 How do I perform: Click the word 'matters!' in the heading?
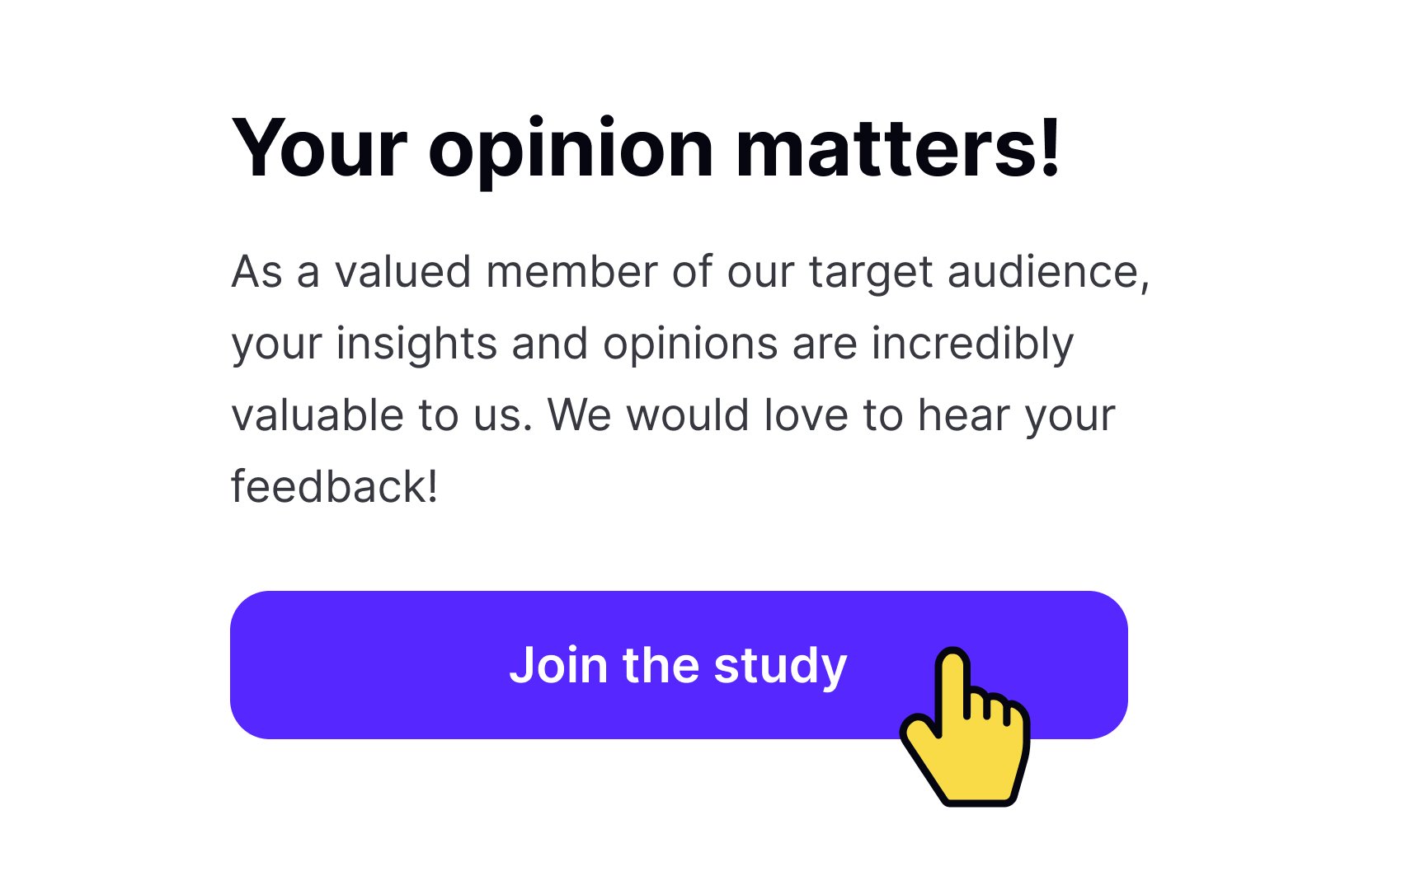pos(898,149)
